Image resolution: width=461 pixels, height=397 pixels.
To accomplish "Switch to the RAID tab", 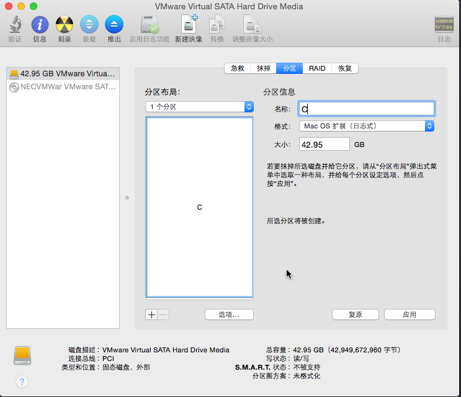I will click(x=317, y=68).
